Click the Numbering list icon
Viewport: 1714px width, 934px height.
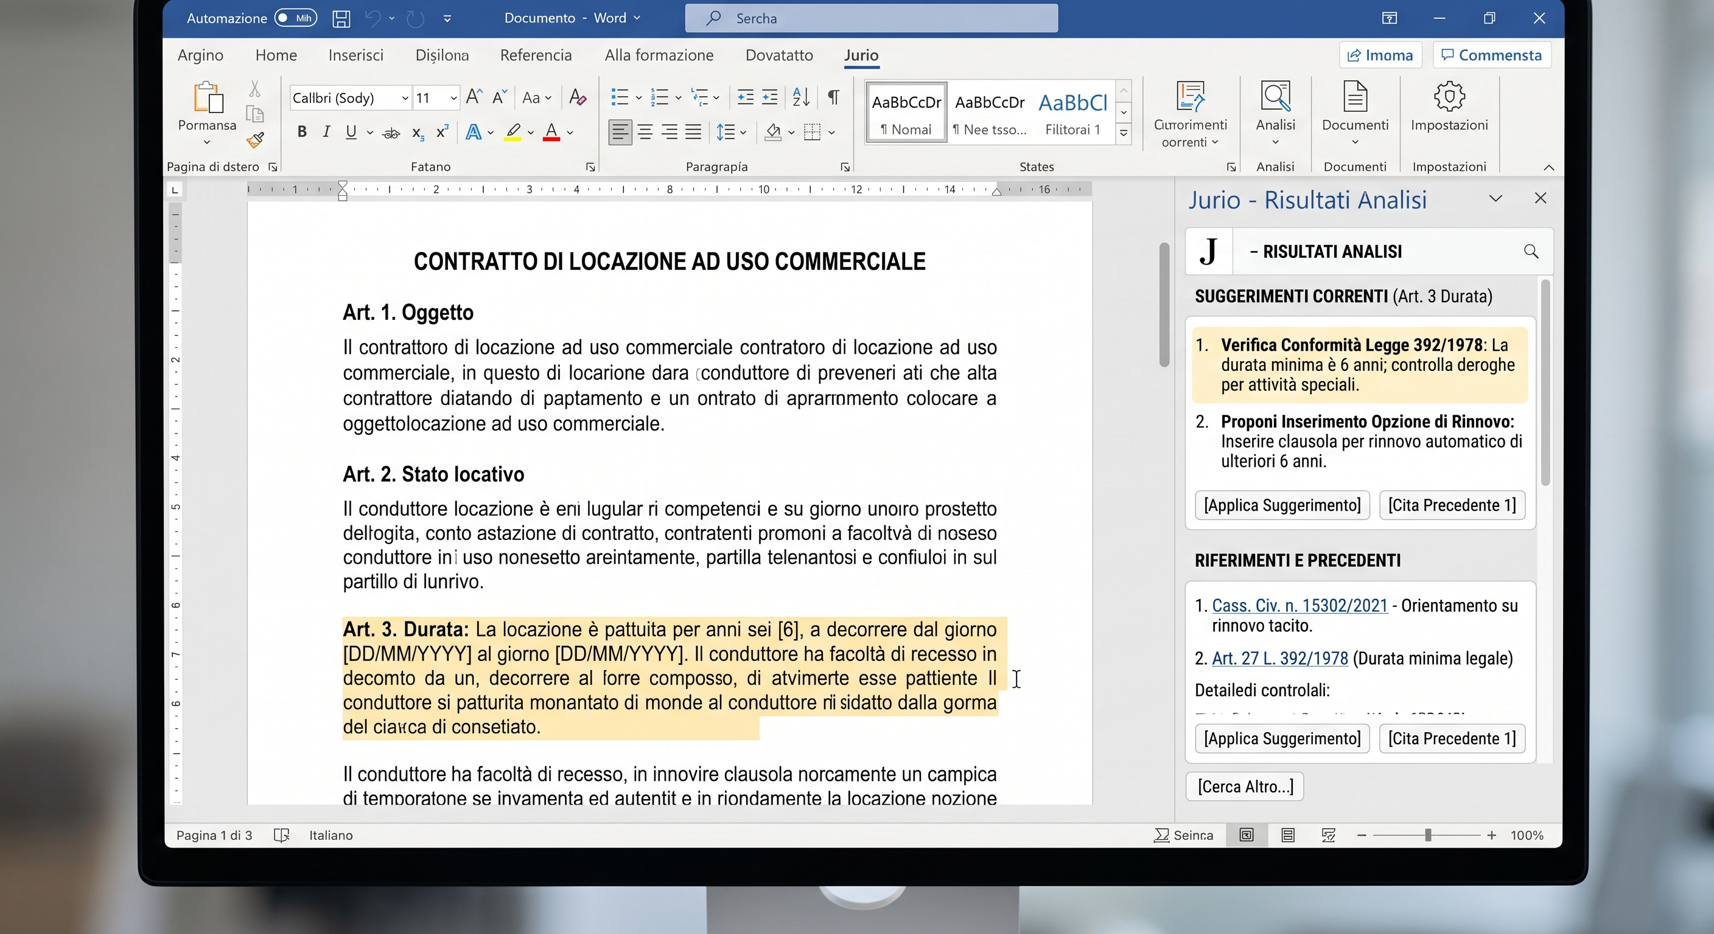[x=659, y=98]
